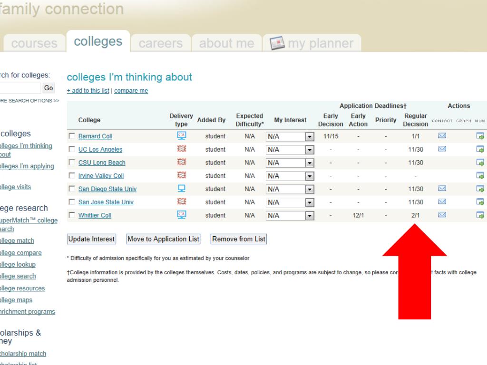This screenshot has width=487, height=365.
Task: Click Remove from List button
Action: point(239,239)
